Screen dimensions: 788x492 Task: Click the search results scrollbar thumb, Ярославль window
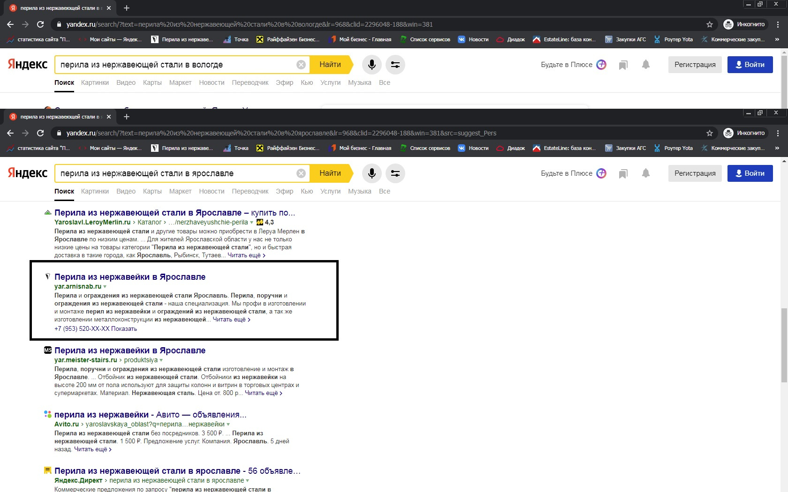click(x=784, y=345)
